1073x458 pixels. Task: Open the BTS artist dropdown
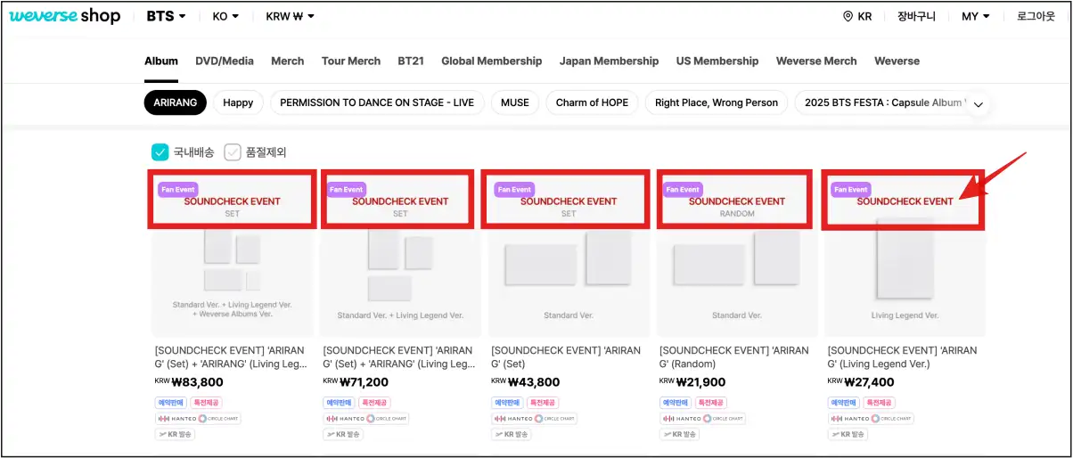coord(166,16)
